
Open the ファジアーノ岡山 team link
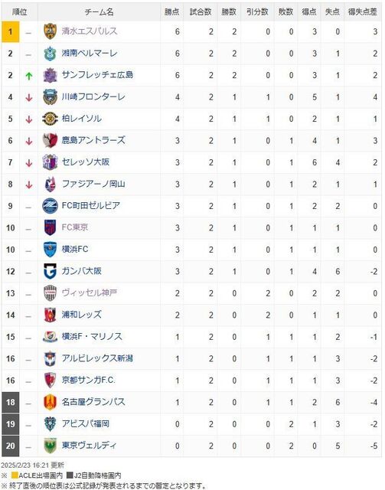tap(93, 184)
